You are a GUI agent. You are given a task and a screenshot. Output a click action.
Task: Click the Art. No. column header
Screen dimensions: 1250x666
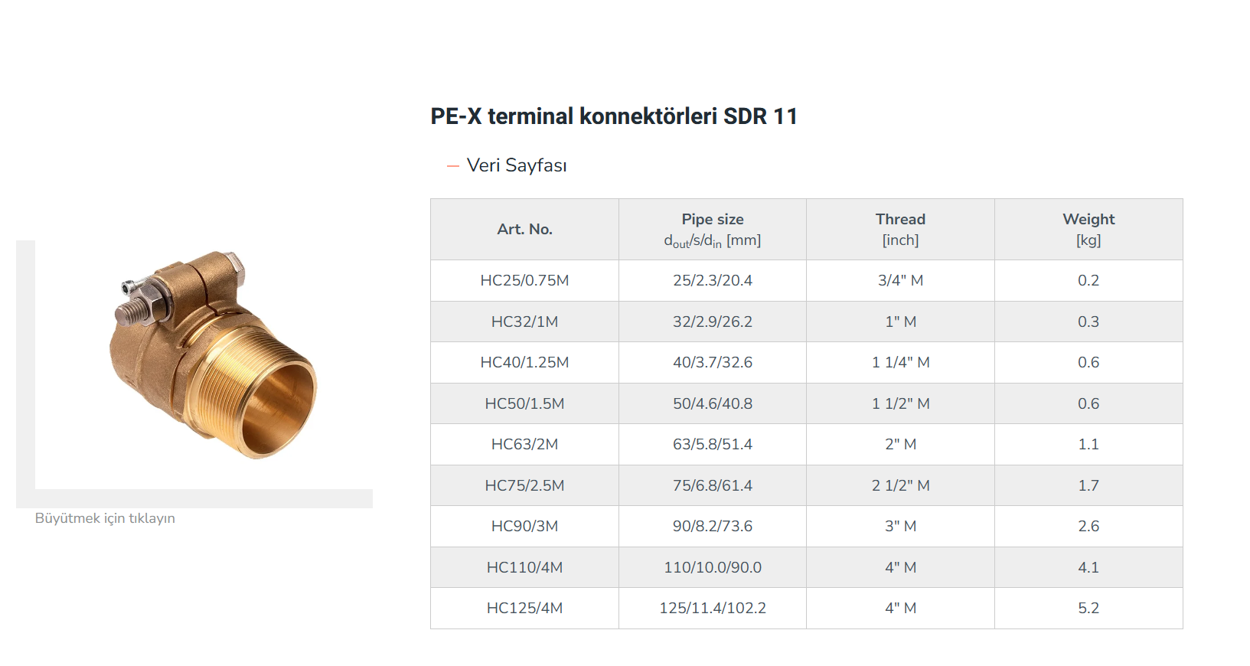pos(524,229)
